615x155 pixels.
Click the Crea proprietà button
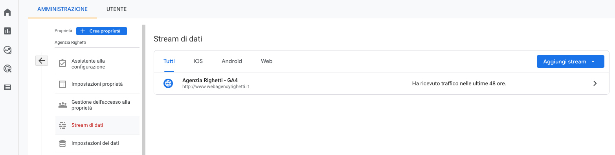(101, 31)
